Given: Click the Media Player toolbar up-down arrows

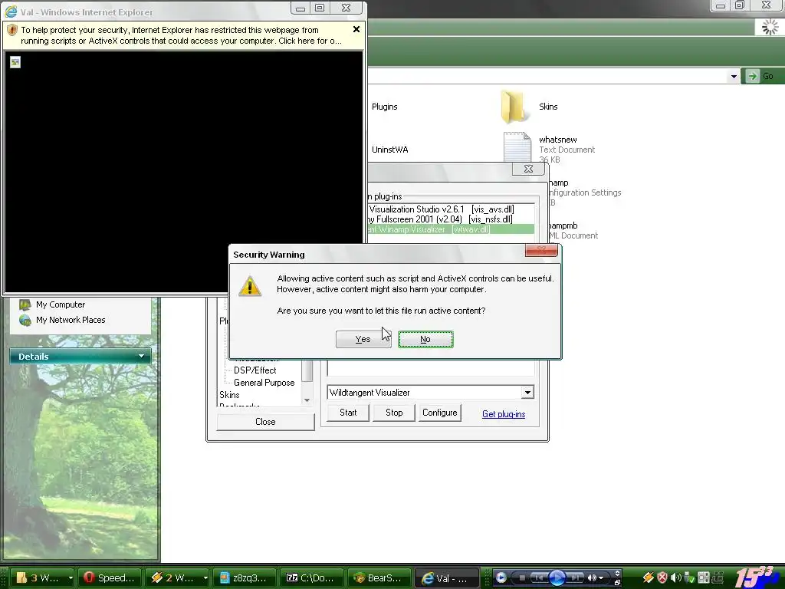Looking at the screenshot, I should coord(617,574).
